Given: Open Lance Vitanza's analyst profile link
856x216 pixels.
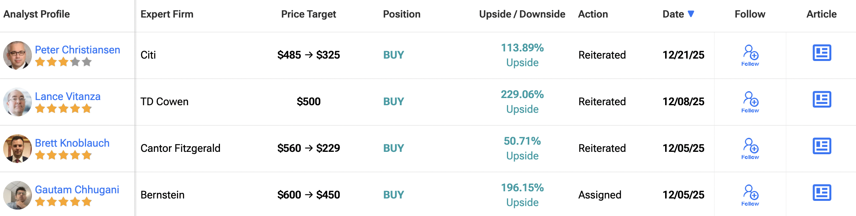Looking at the screenshot, I should point(68,96).
